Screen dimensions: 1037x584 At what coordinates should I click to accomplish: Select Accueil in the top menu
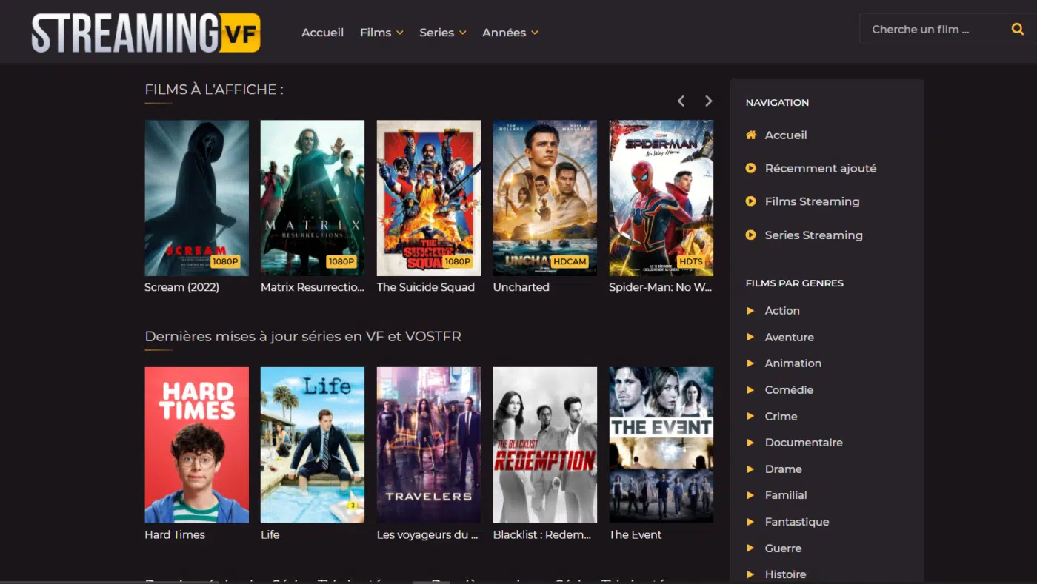[x=322, y=33]
